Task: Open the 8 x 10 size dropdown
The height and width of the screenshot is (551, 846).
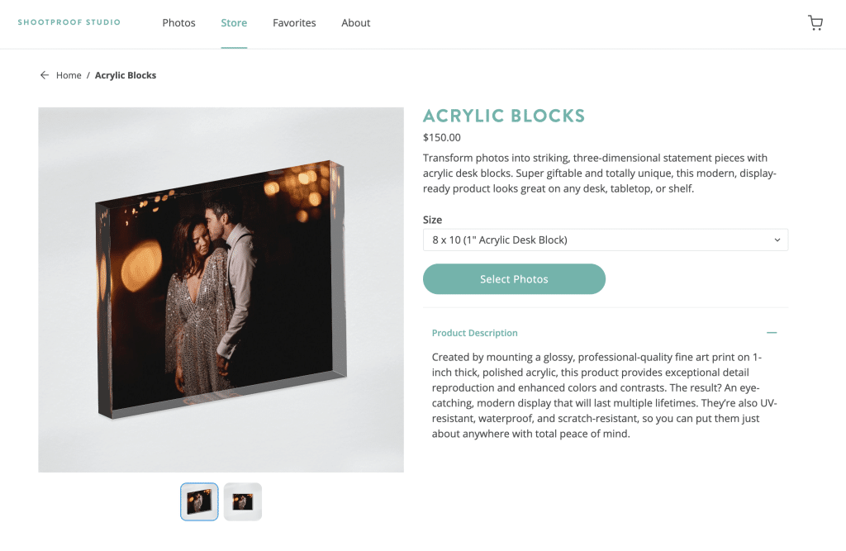Action: coord(606,240)
